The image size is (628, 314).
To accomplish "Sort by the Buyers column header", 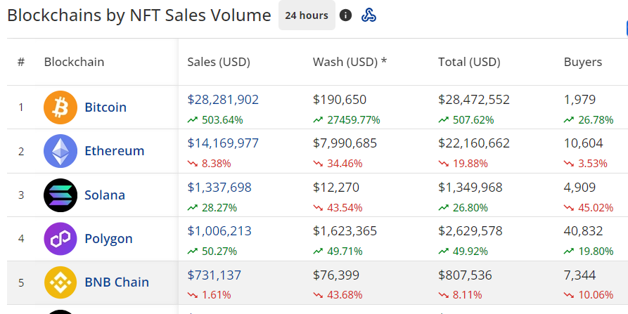I will coord(583,62).
